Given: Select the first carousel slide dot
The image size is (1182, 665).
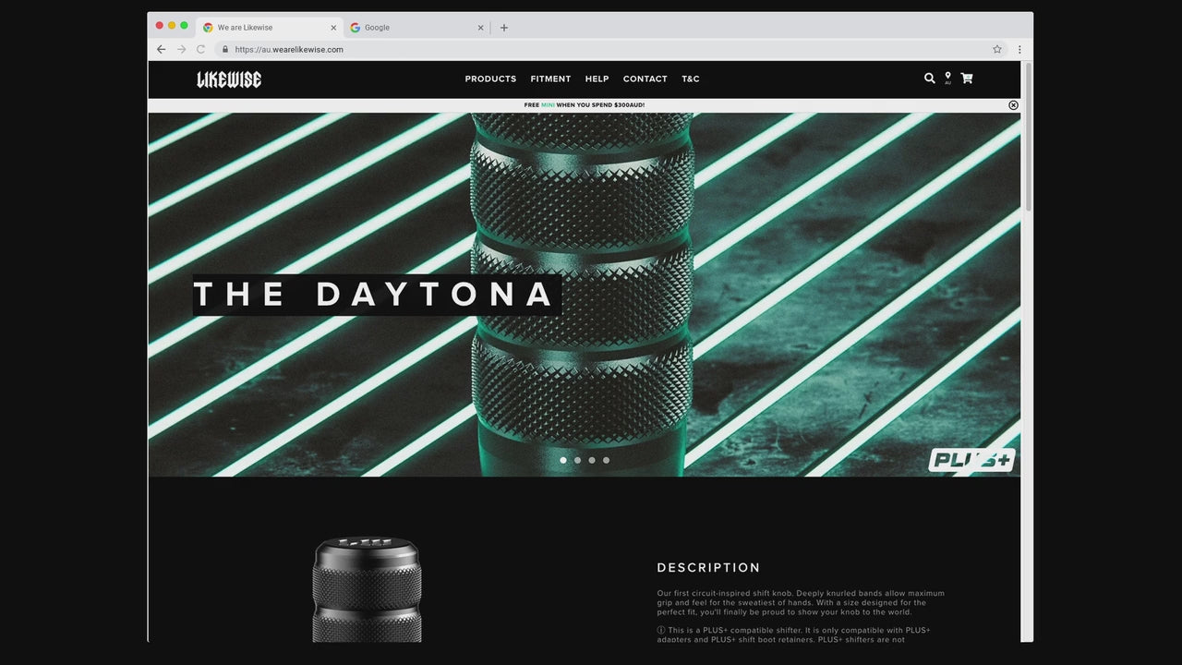Looking at the screenshot, I should (x=563, y=460).
